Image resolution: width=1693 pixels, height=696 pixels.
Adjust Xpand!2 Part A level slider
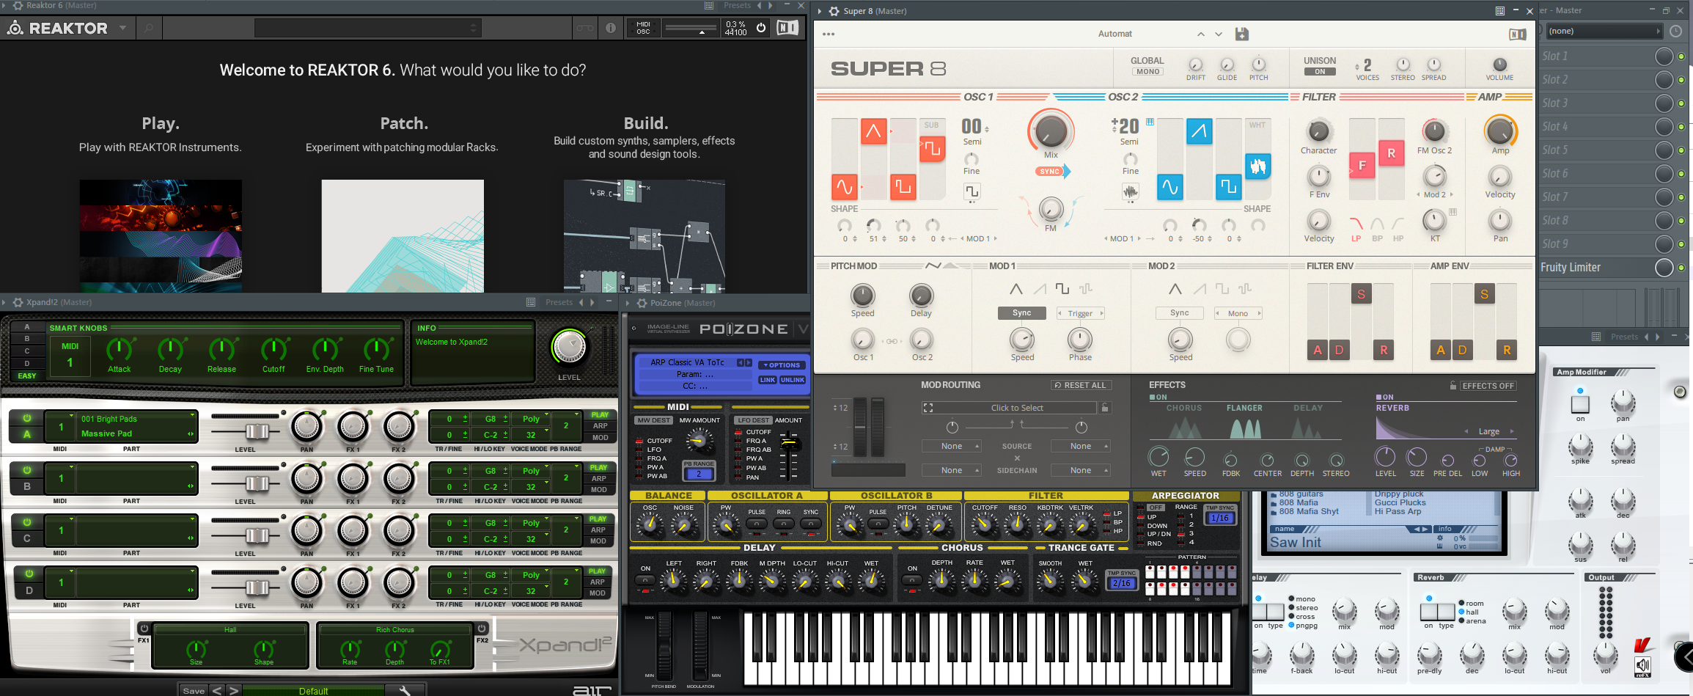click(x=256, y=431)
